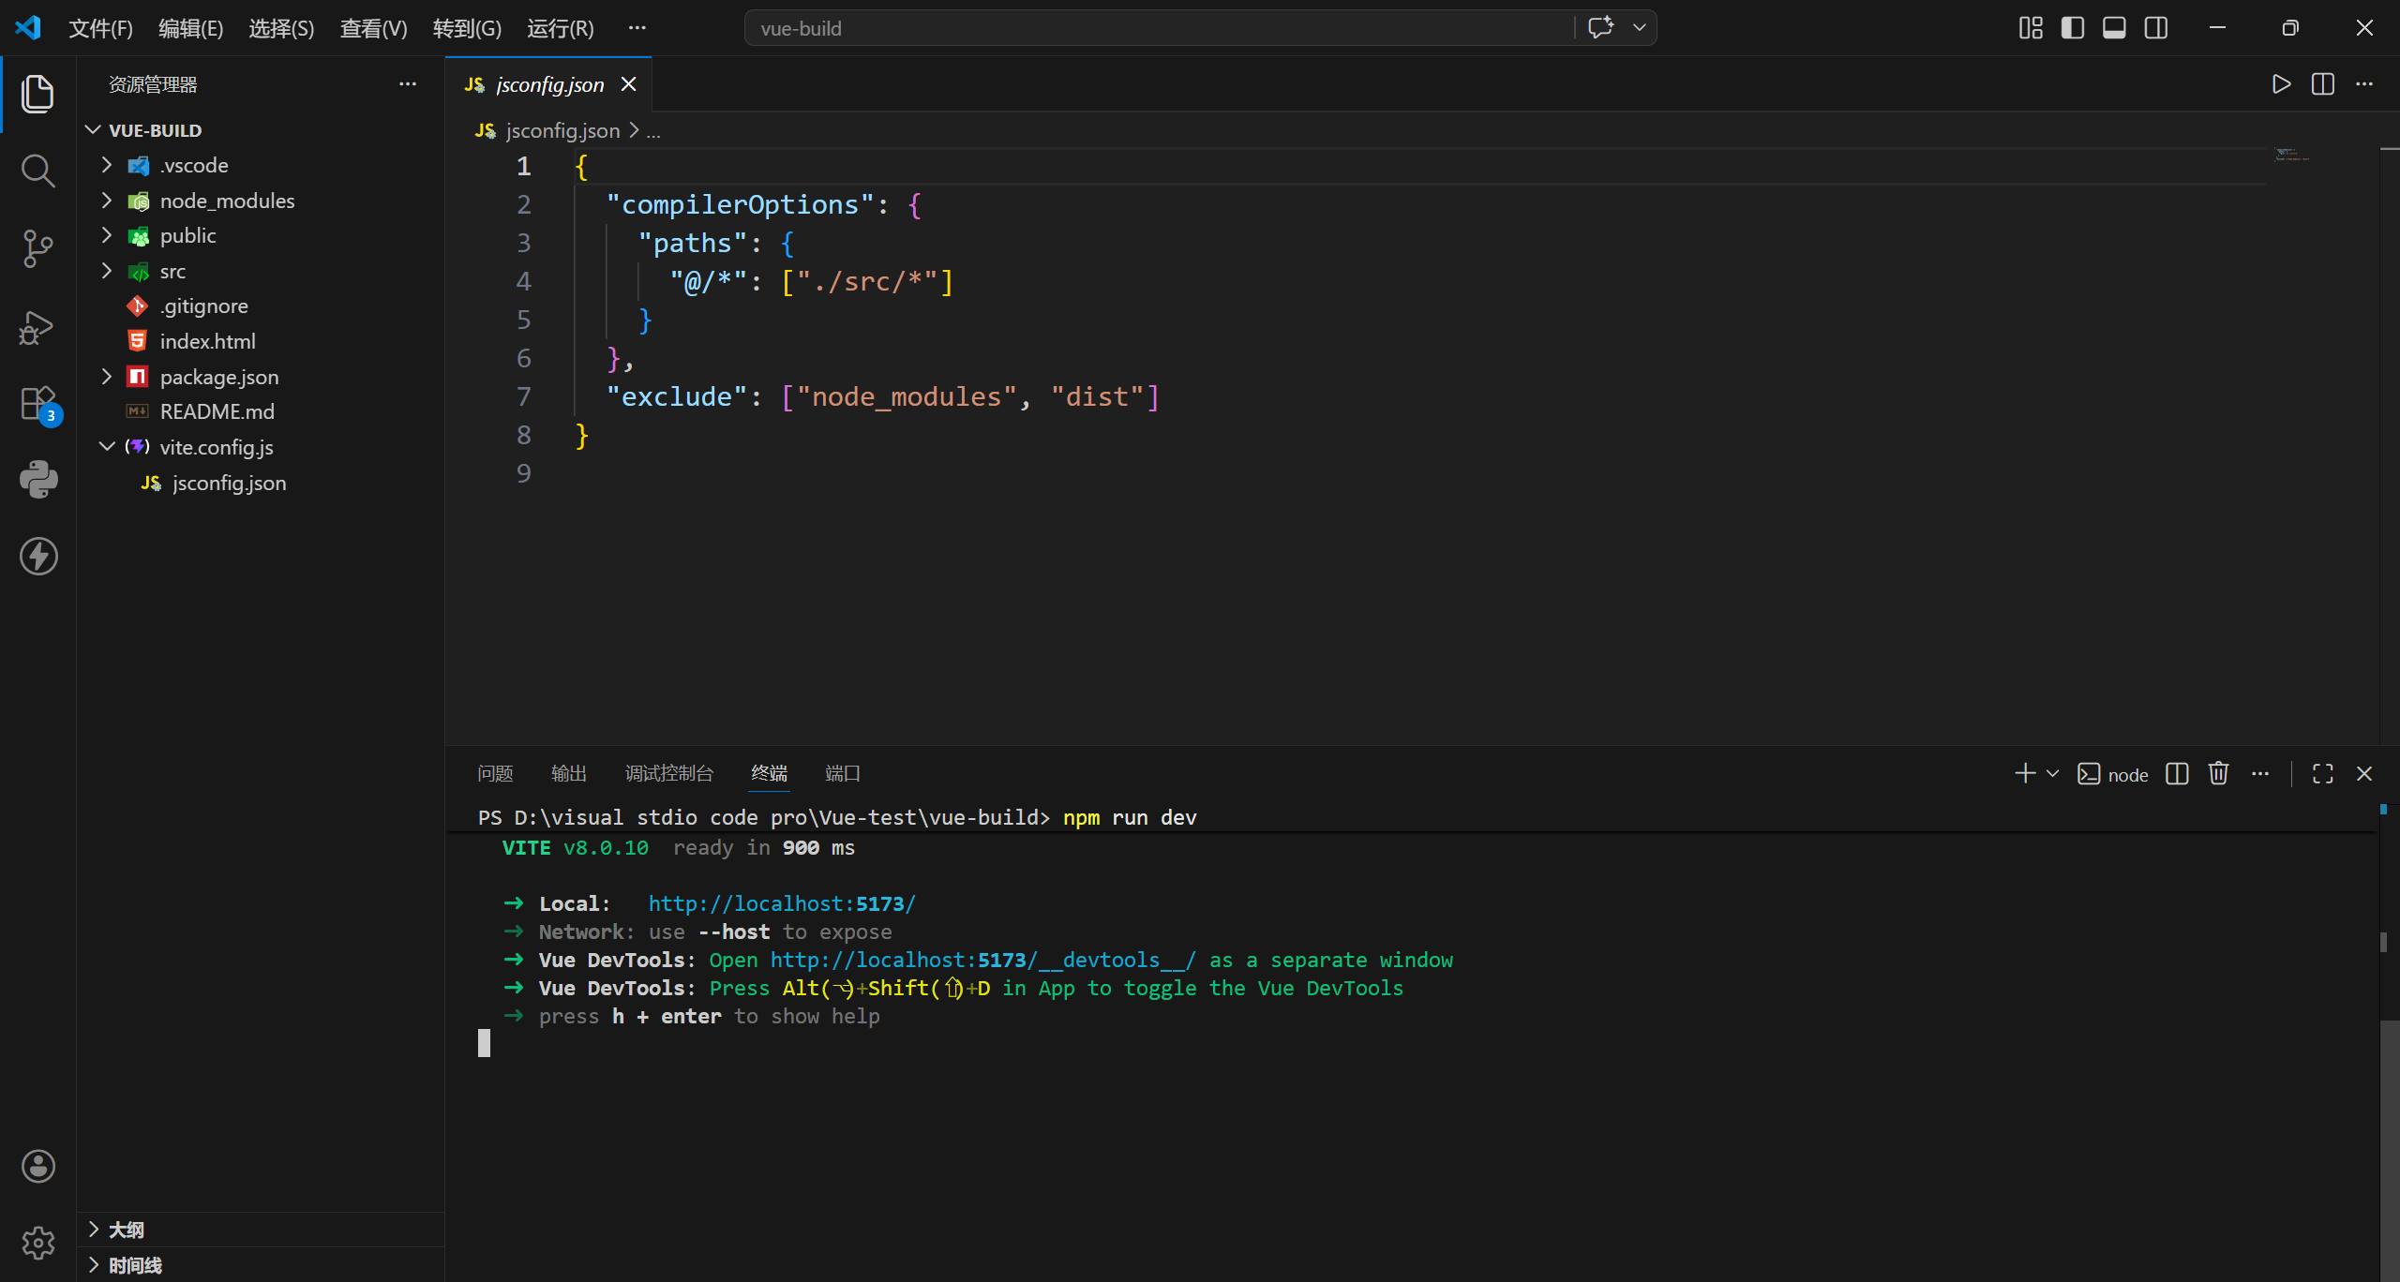This screenshot has width=2400, height=1282.
Task: Click the vue-build command center search box
Action: [x=1158, y=28]
